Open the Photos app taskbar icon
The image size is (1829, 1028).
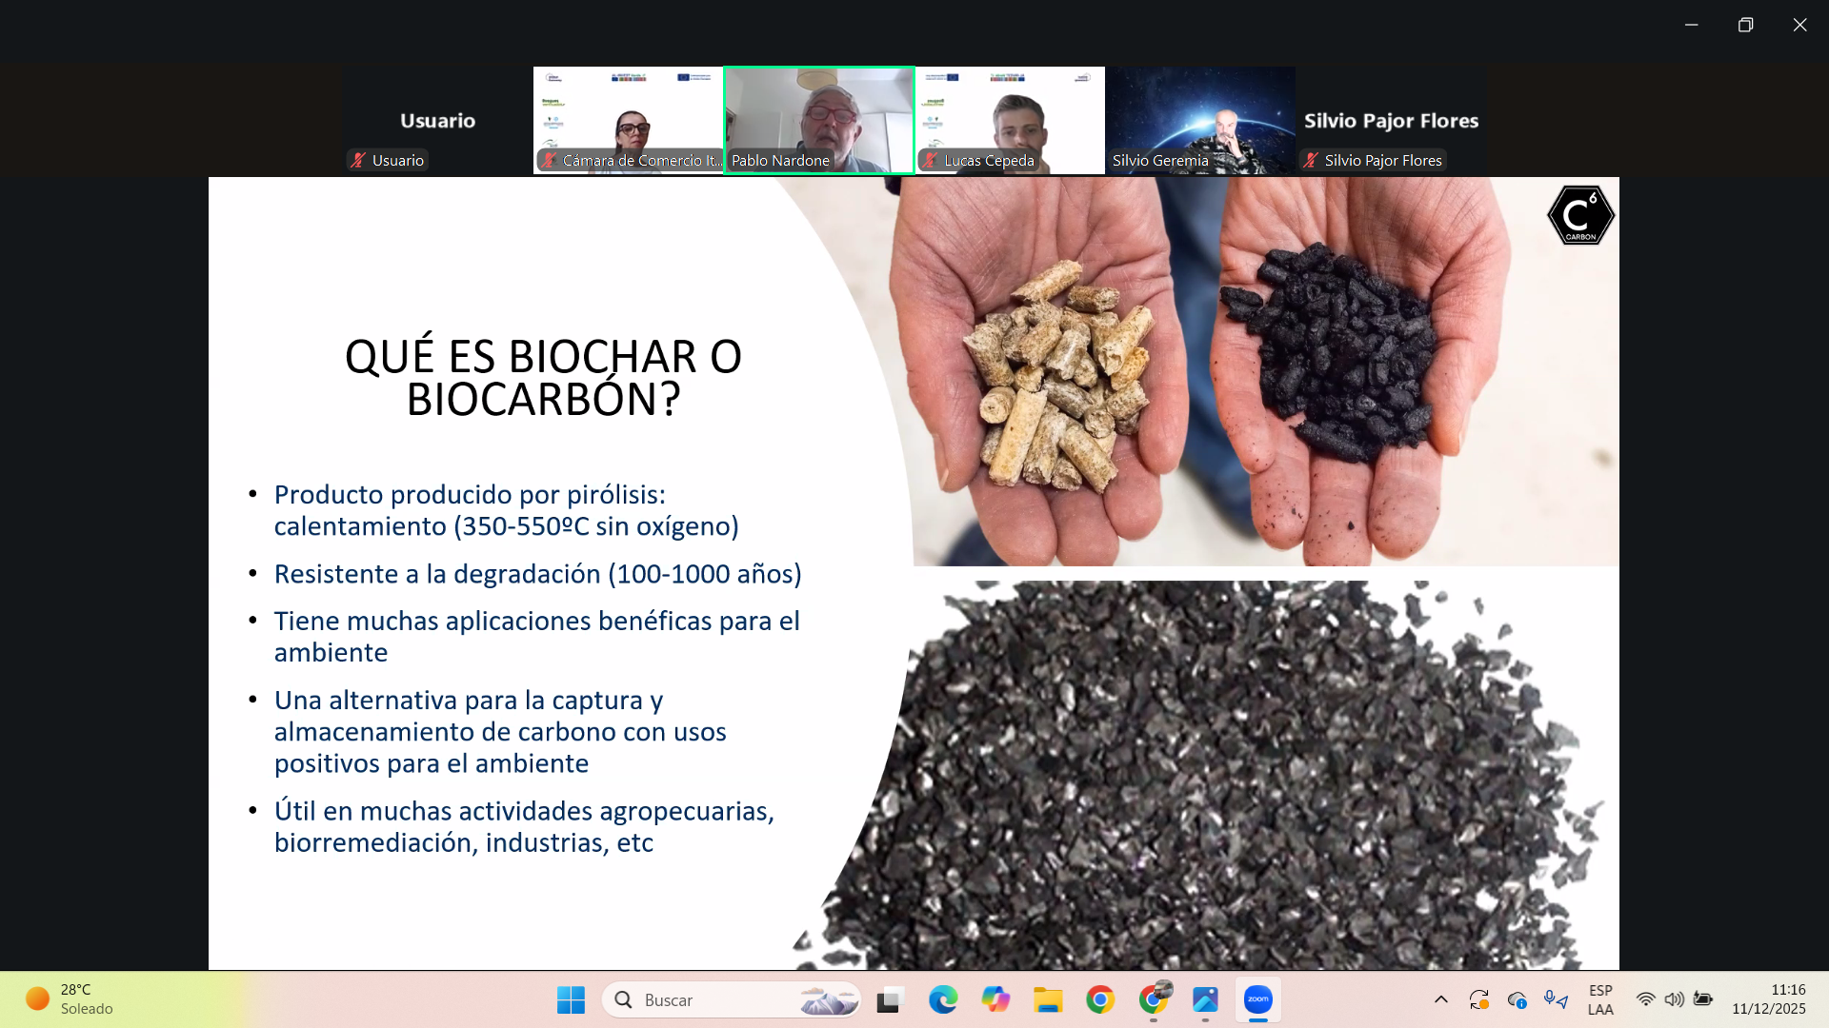(x=1205, y=999)
